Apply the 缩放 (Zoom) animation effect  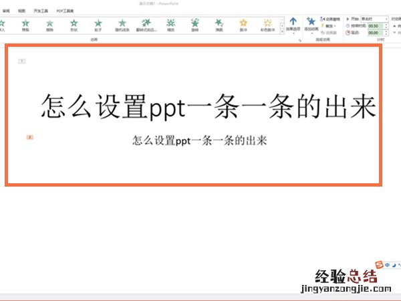coord(172,25)
